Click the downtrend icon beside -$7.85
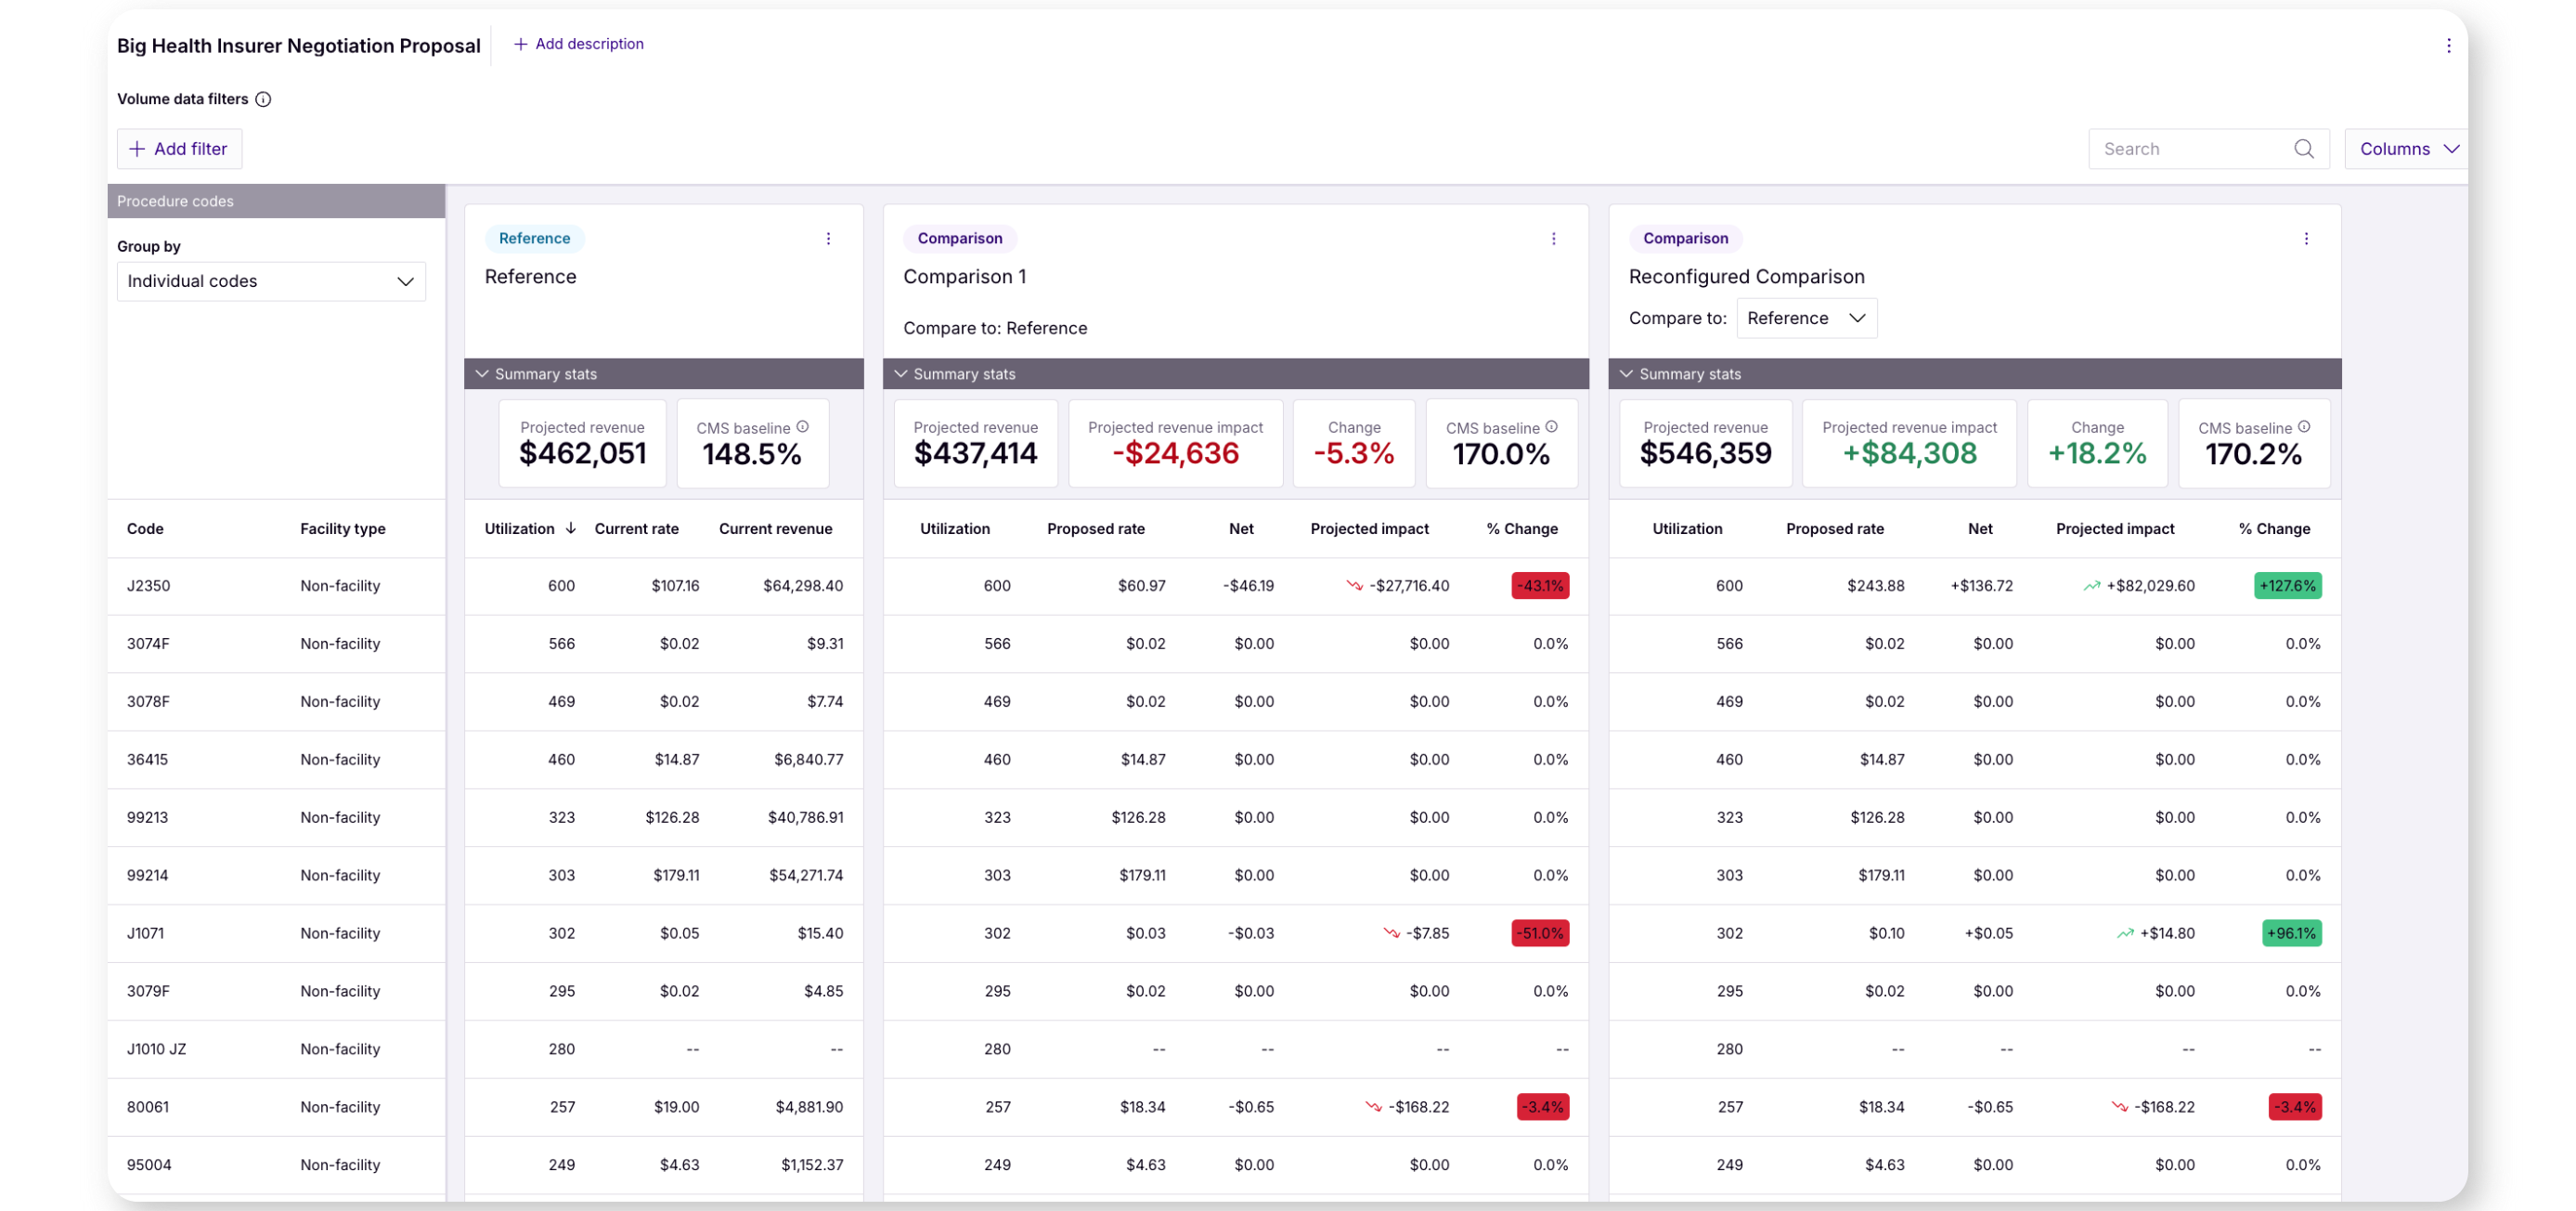 coord(1391,932)
